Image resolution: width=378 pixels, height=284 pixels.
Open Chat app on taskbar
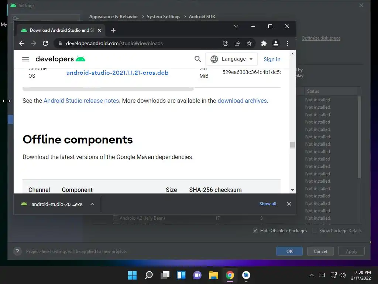click(197, 275)
